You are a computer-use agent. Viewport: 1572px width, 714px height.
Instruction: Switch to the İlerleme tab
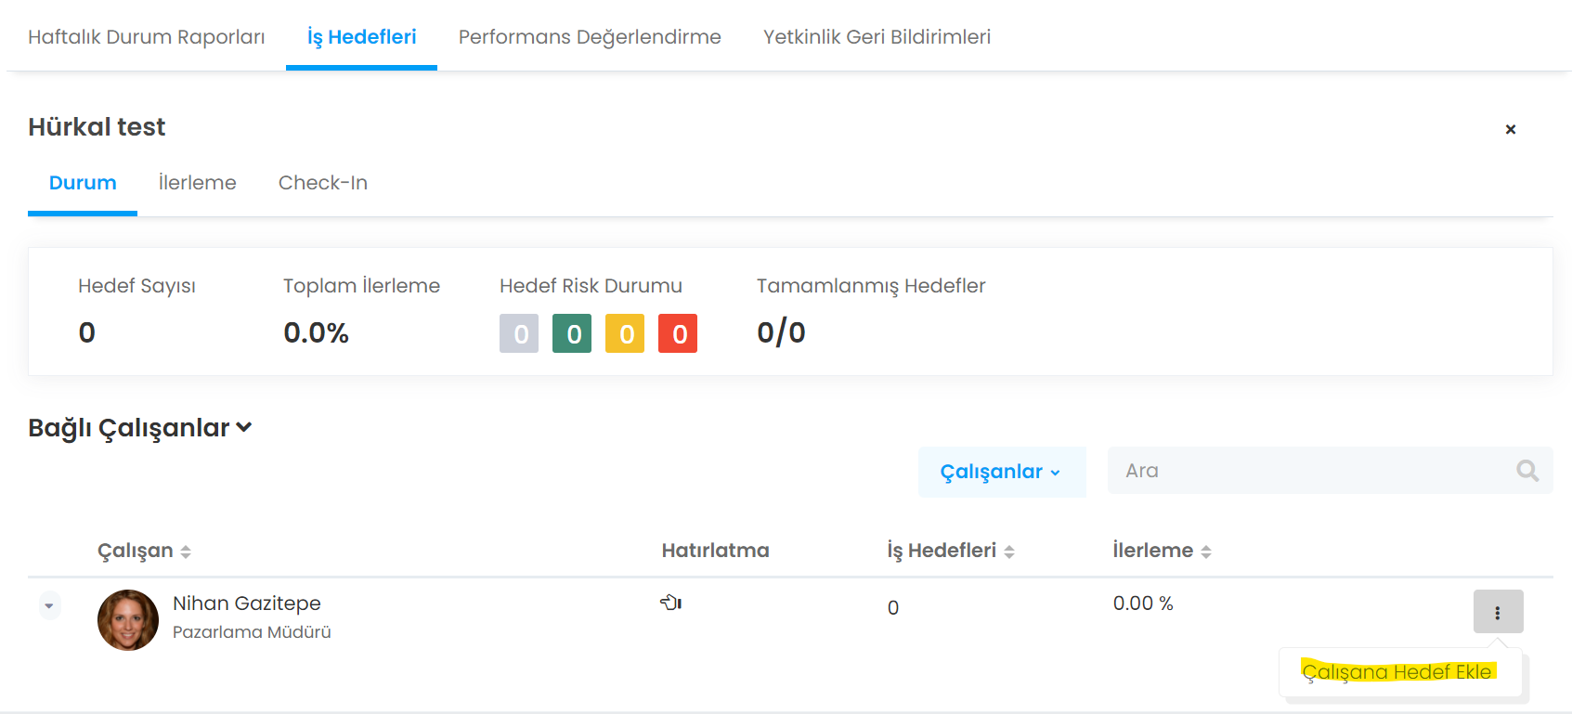tap(197, 183)
